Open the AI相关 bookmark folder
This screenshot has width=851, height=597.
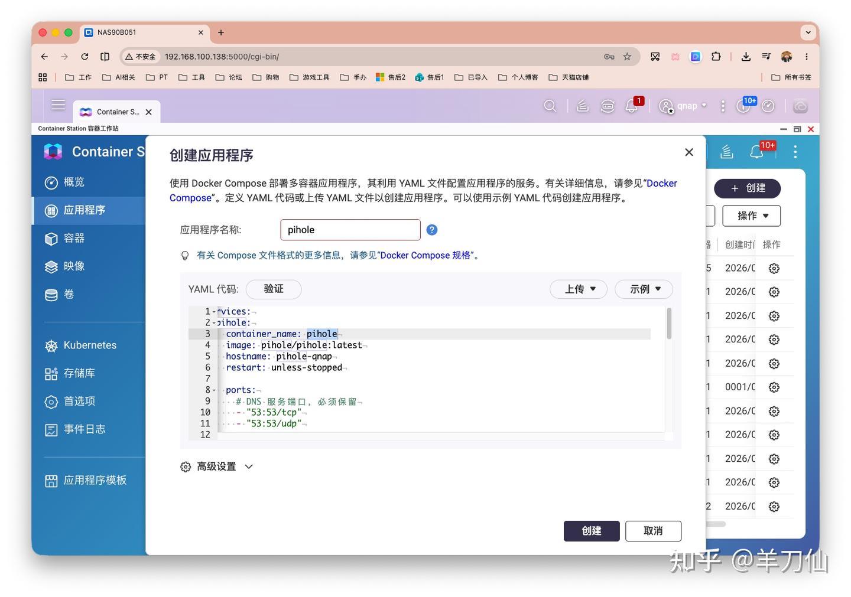click(119, 77)
